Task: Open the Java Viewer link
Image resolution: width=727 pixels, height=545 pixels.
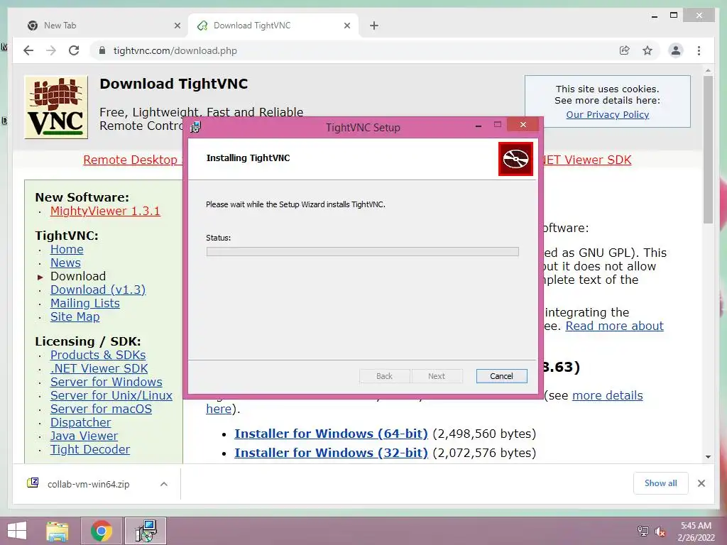Action: [x=84, y=436]
